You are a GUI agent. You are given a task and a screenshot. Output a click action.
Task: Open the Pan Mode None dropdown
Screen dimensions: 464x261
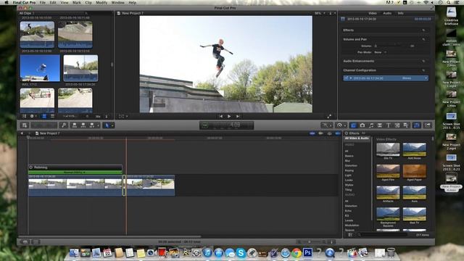(x=380, y=52)
